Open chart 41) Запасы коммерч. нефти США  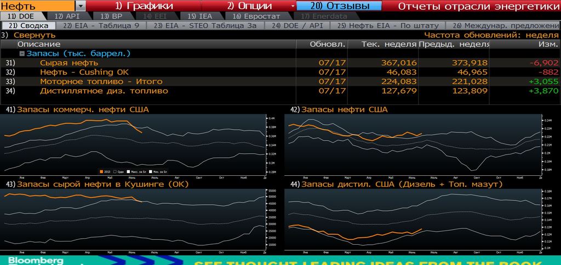[x=77, y=110]
